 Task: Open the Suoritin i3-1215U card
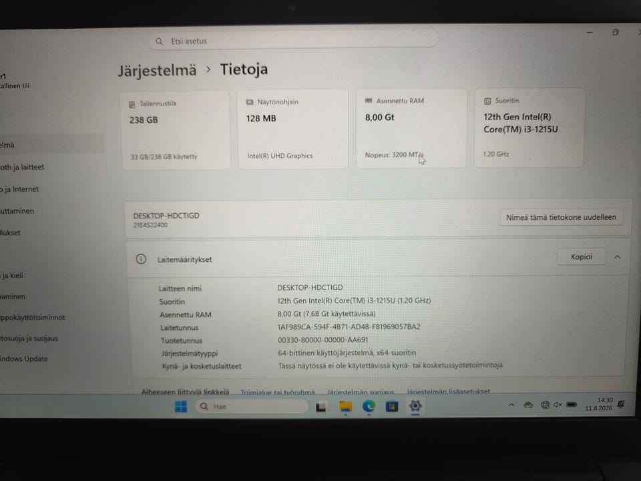tap(529, 127)
